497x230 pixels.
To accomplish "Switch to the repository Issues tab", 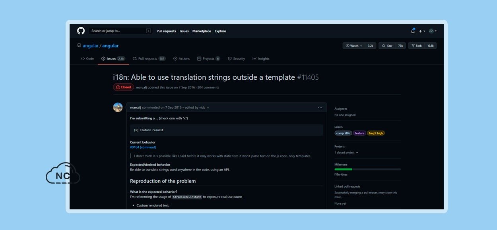I will pyautogui.click(x=113, y=59).
